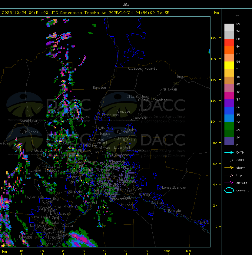Click the white 30HM arrow legend icon
The height and width of the screenshot is (255, 252).
click(x=229, y=160)
